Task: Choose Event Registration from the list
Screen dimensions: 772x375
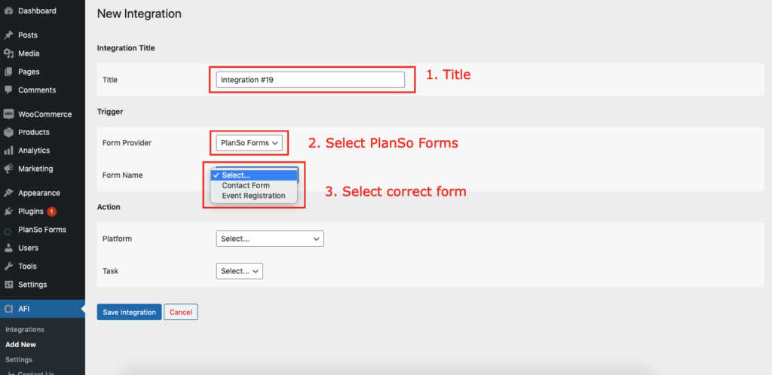Action: click(x=253, y=196)
